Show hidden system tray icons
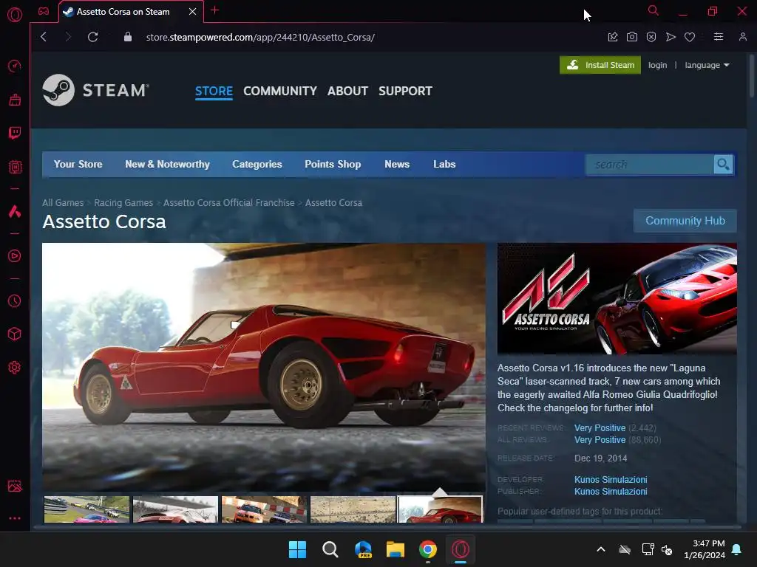The height and width of the screenshot is (567, 757). pos(601,549)
